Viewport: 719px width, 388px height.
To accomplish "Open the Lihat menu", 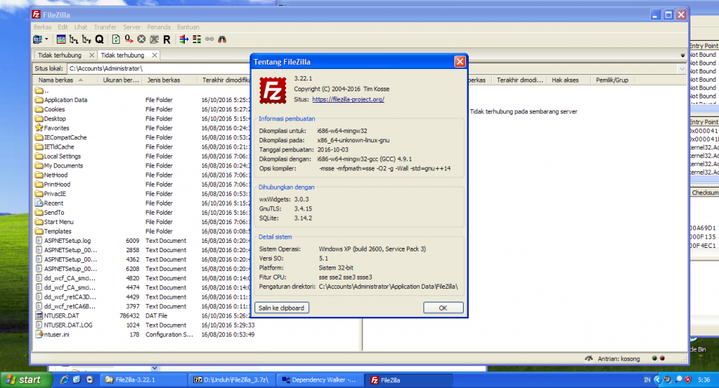I will click(x=81, y=27).
